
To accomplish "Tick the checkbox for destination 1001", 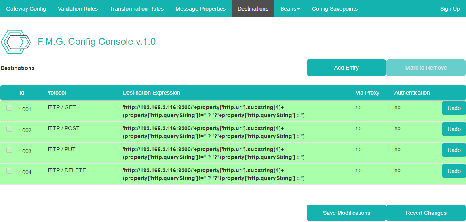I will [10, 108].
